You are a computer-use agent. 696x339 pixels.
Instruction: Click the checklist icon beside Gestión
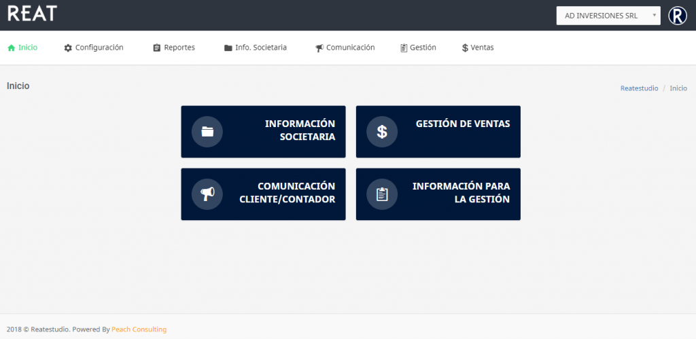click(404, 48)
